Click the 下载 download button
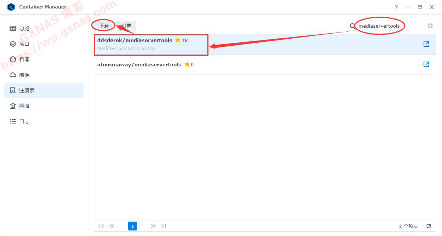Image resolution: width=442 pixels, height=236 pixels. 104,26
